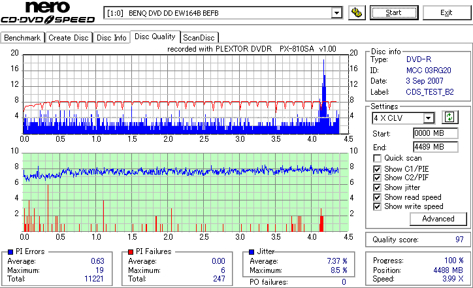Select the Disc Info tab
This screenshot has width=473, height=288.
click(111, 38)
